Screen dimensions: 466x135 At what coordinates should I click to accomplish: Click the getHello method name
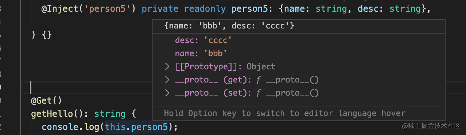pyautogui.click(x=52, y=114)
